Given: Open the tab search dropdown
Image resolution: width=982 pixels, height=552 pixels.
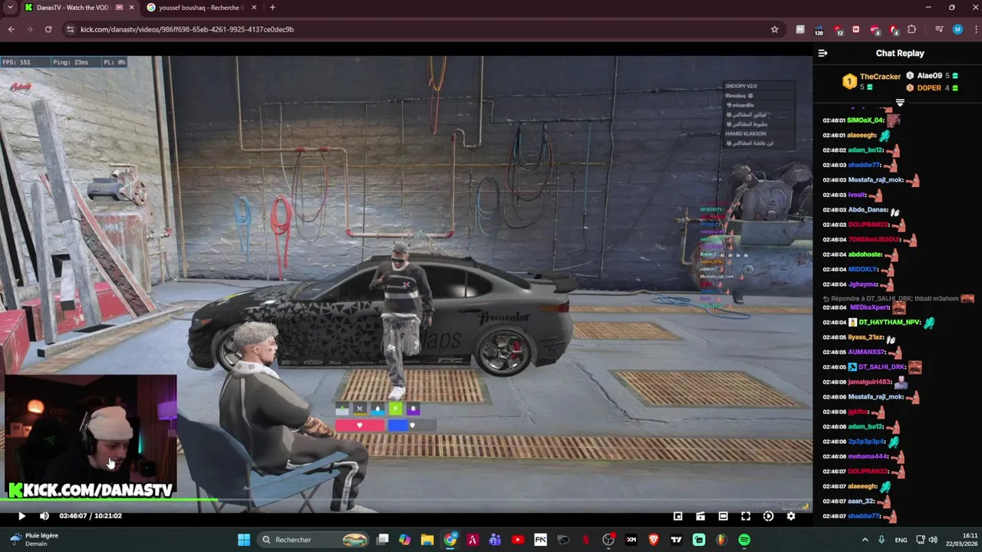Looking at the screenshot, I should pos(10,8).
